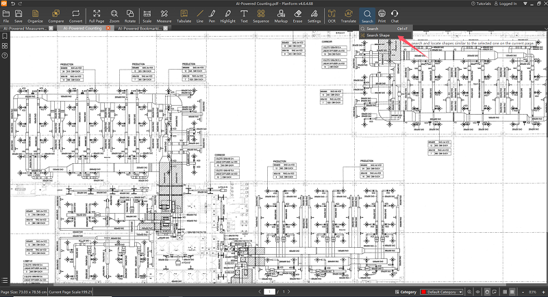Open the bookmarks panel in left sidebar
Viewport: 548px width, 297px height.
point(5,36)
